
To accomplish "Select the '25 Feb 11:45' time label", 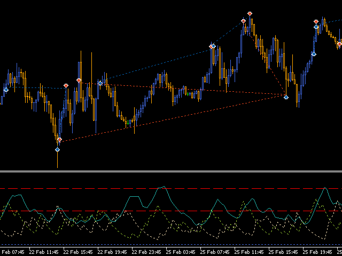I will tap(250, 252).
